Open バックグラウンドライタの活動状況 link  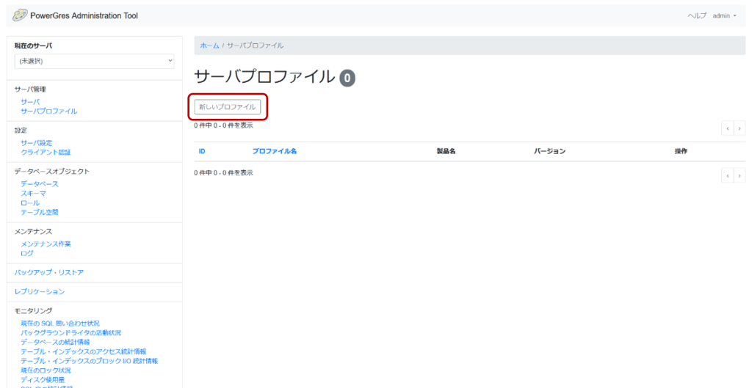pos(70,333)
